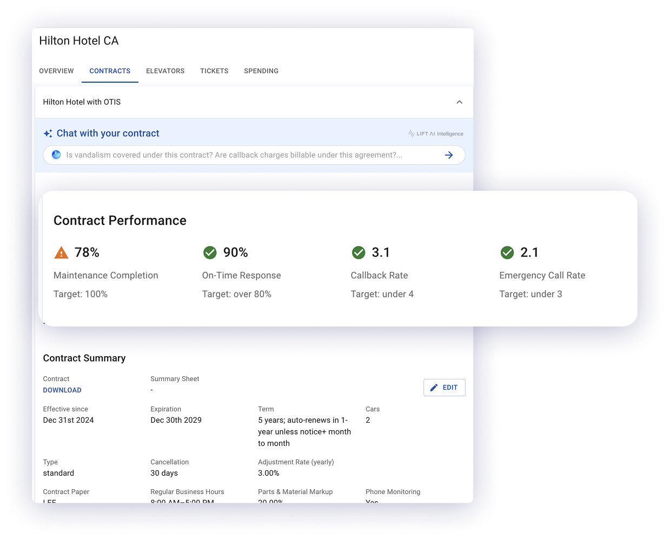Click the Maintenance Completion label
The image size is (670, 540).
[x=106, y=276]
